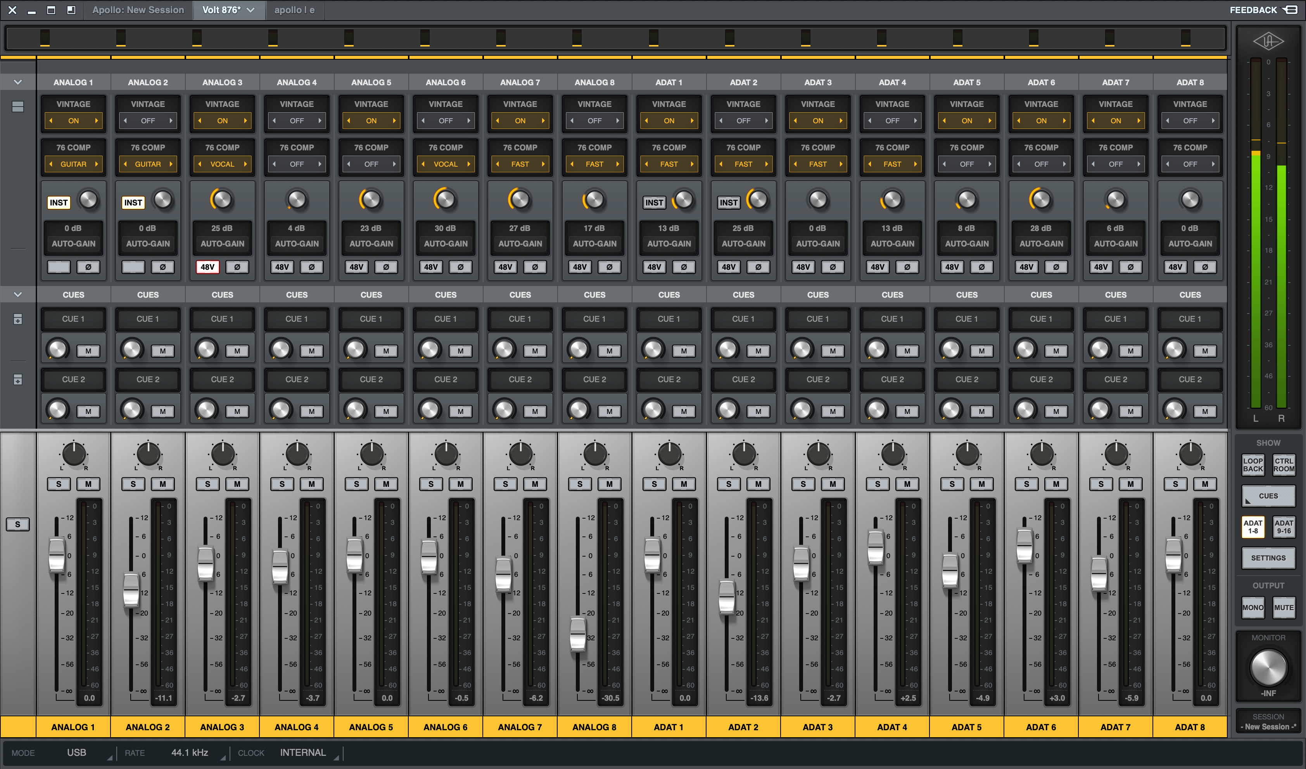Open the SESSION New Session menu

click(1268, 721)
